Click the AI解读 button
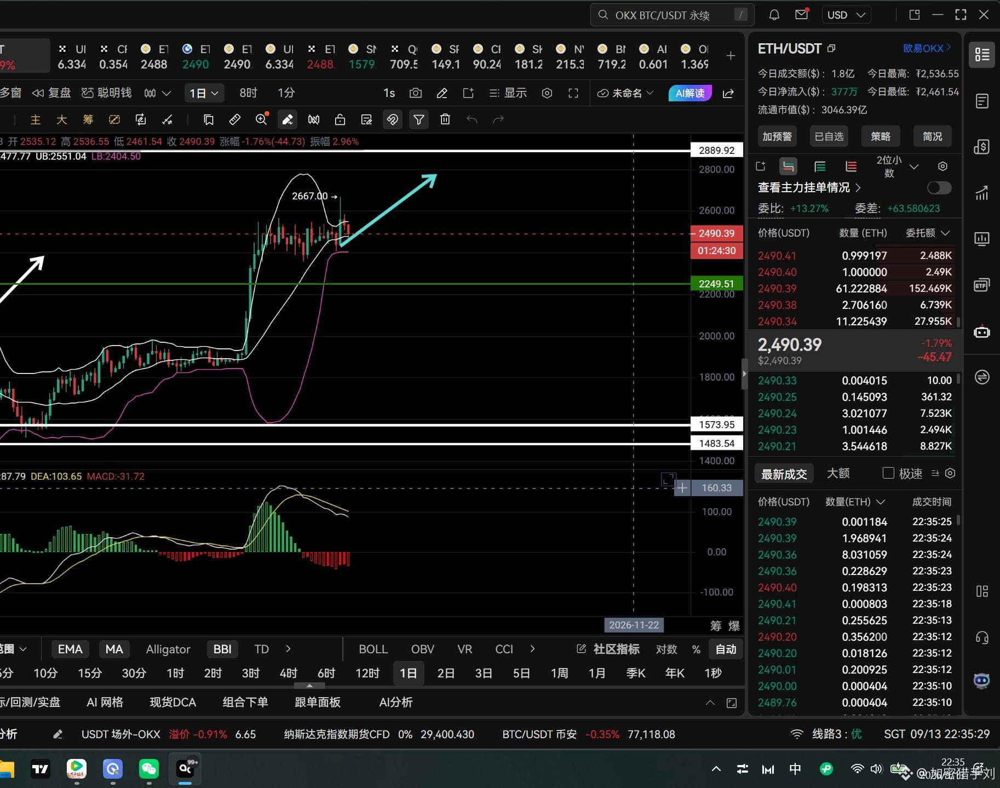Viewport: 1000px width, 788px height. 690,93
